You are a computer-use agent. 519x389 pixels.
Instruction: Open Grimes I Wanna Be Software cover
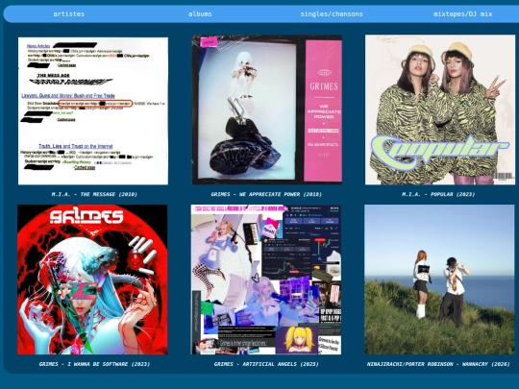click(92, 280)
